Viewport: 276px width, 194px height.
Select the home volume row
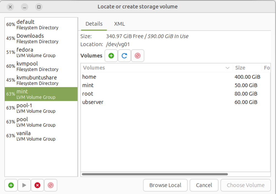pos(89,77)
